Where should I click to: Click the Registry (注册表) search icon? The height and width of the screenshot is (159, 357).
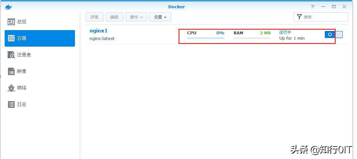(x=11, y=55)
